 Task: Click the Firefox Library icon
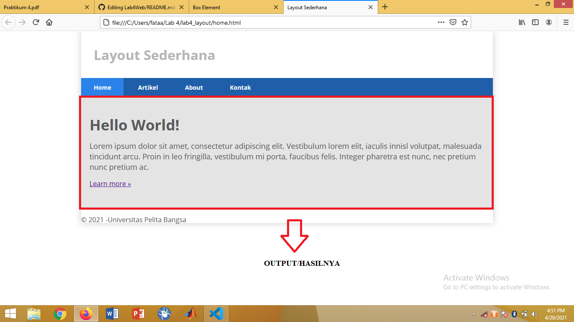pos(522,22)
